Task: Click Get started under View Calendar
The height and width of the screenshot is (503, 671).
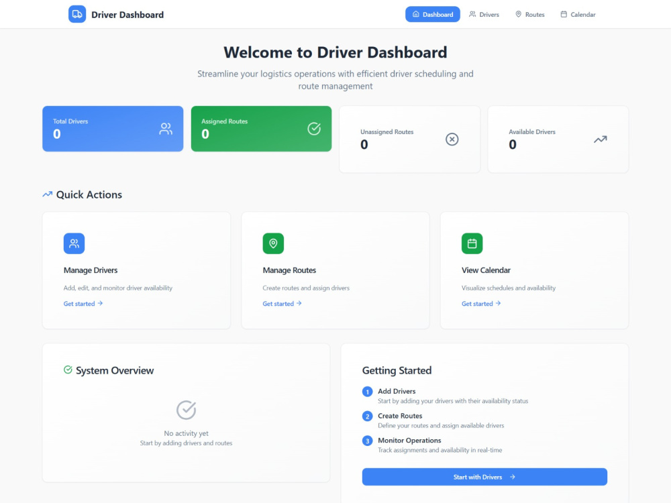Action: pos(481,304)
